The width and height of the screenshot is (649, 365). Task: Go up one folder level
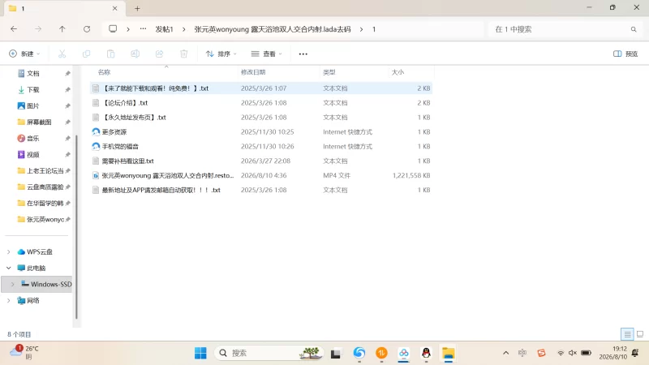62,29
